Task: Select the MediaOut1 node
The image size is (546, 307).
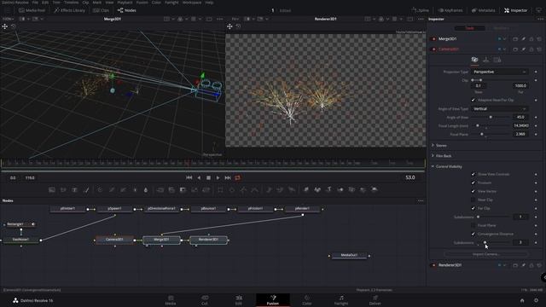Action: pyautogui.click(x=349, y=256)
